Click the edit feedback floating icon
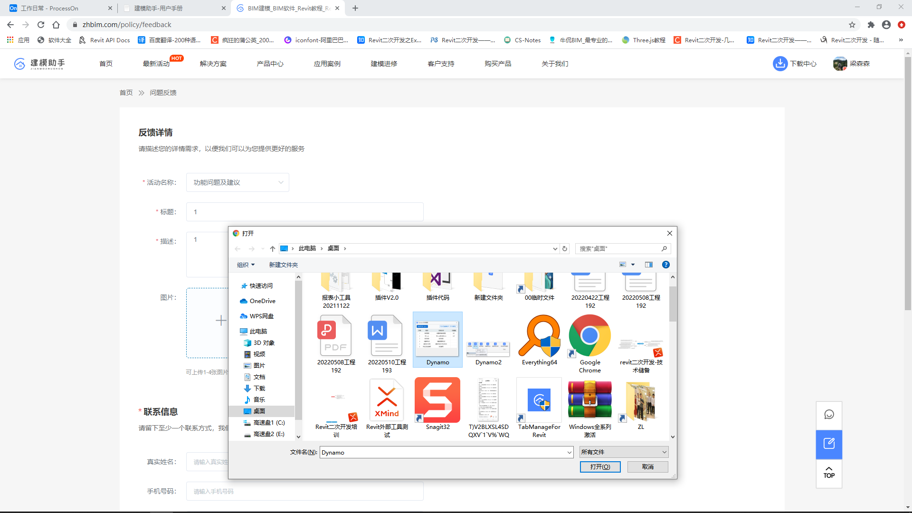Image resolution: width=912 pixels, height=513 pixels. [x=829, y=444]
